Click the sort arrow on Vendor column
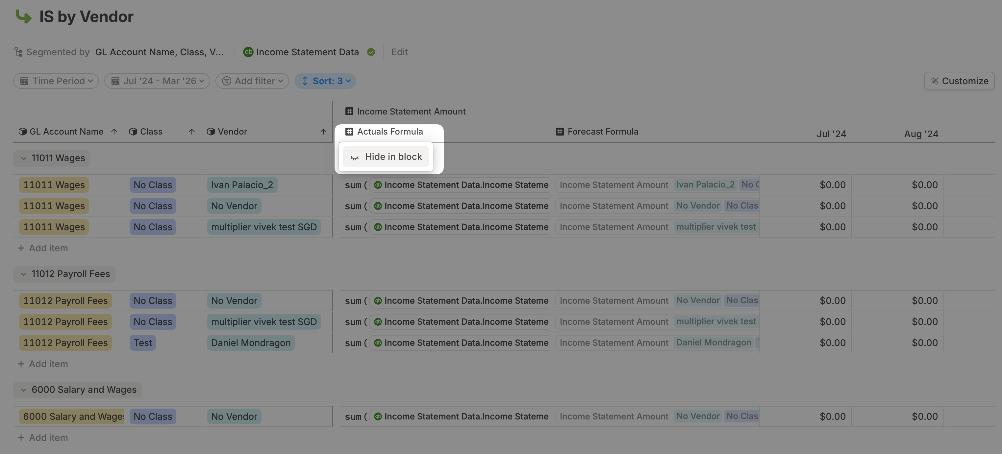This screenshot has height=454, width=1002. tap(323, 132)
